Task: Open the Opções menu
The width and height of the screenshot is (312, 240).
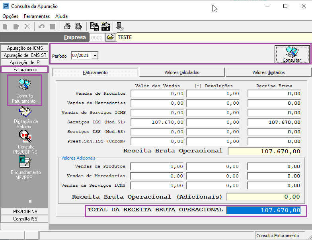Action: click(x=10, y=16)
